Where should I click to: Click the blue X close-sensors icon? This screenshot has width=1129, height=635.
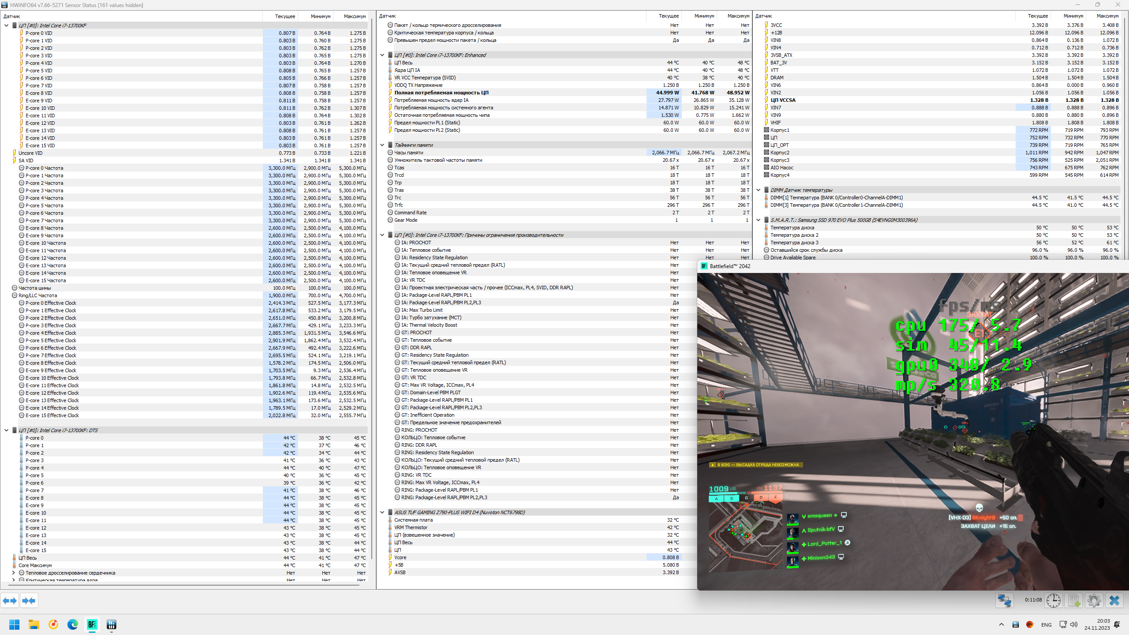[x=1114, y=601]
